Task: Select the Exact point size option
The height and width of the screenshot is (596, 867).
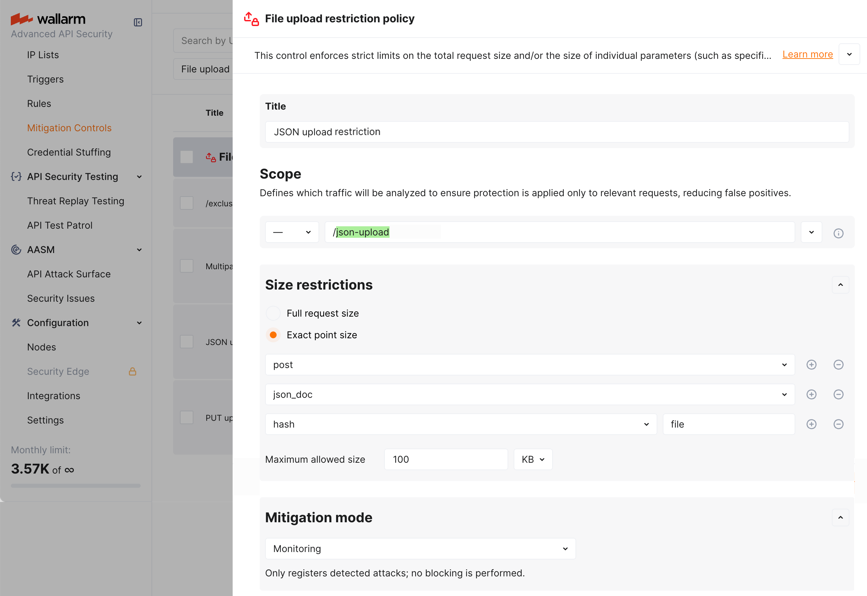Action: pyautogui.click(x=273, y=335)
